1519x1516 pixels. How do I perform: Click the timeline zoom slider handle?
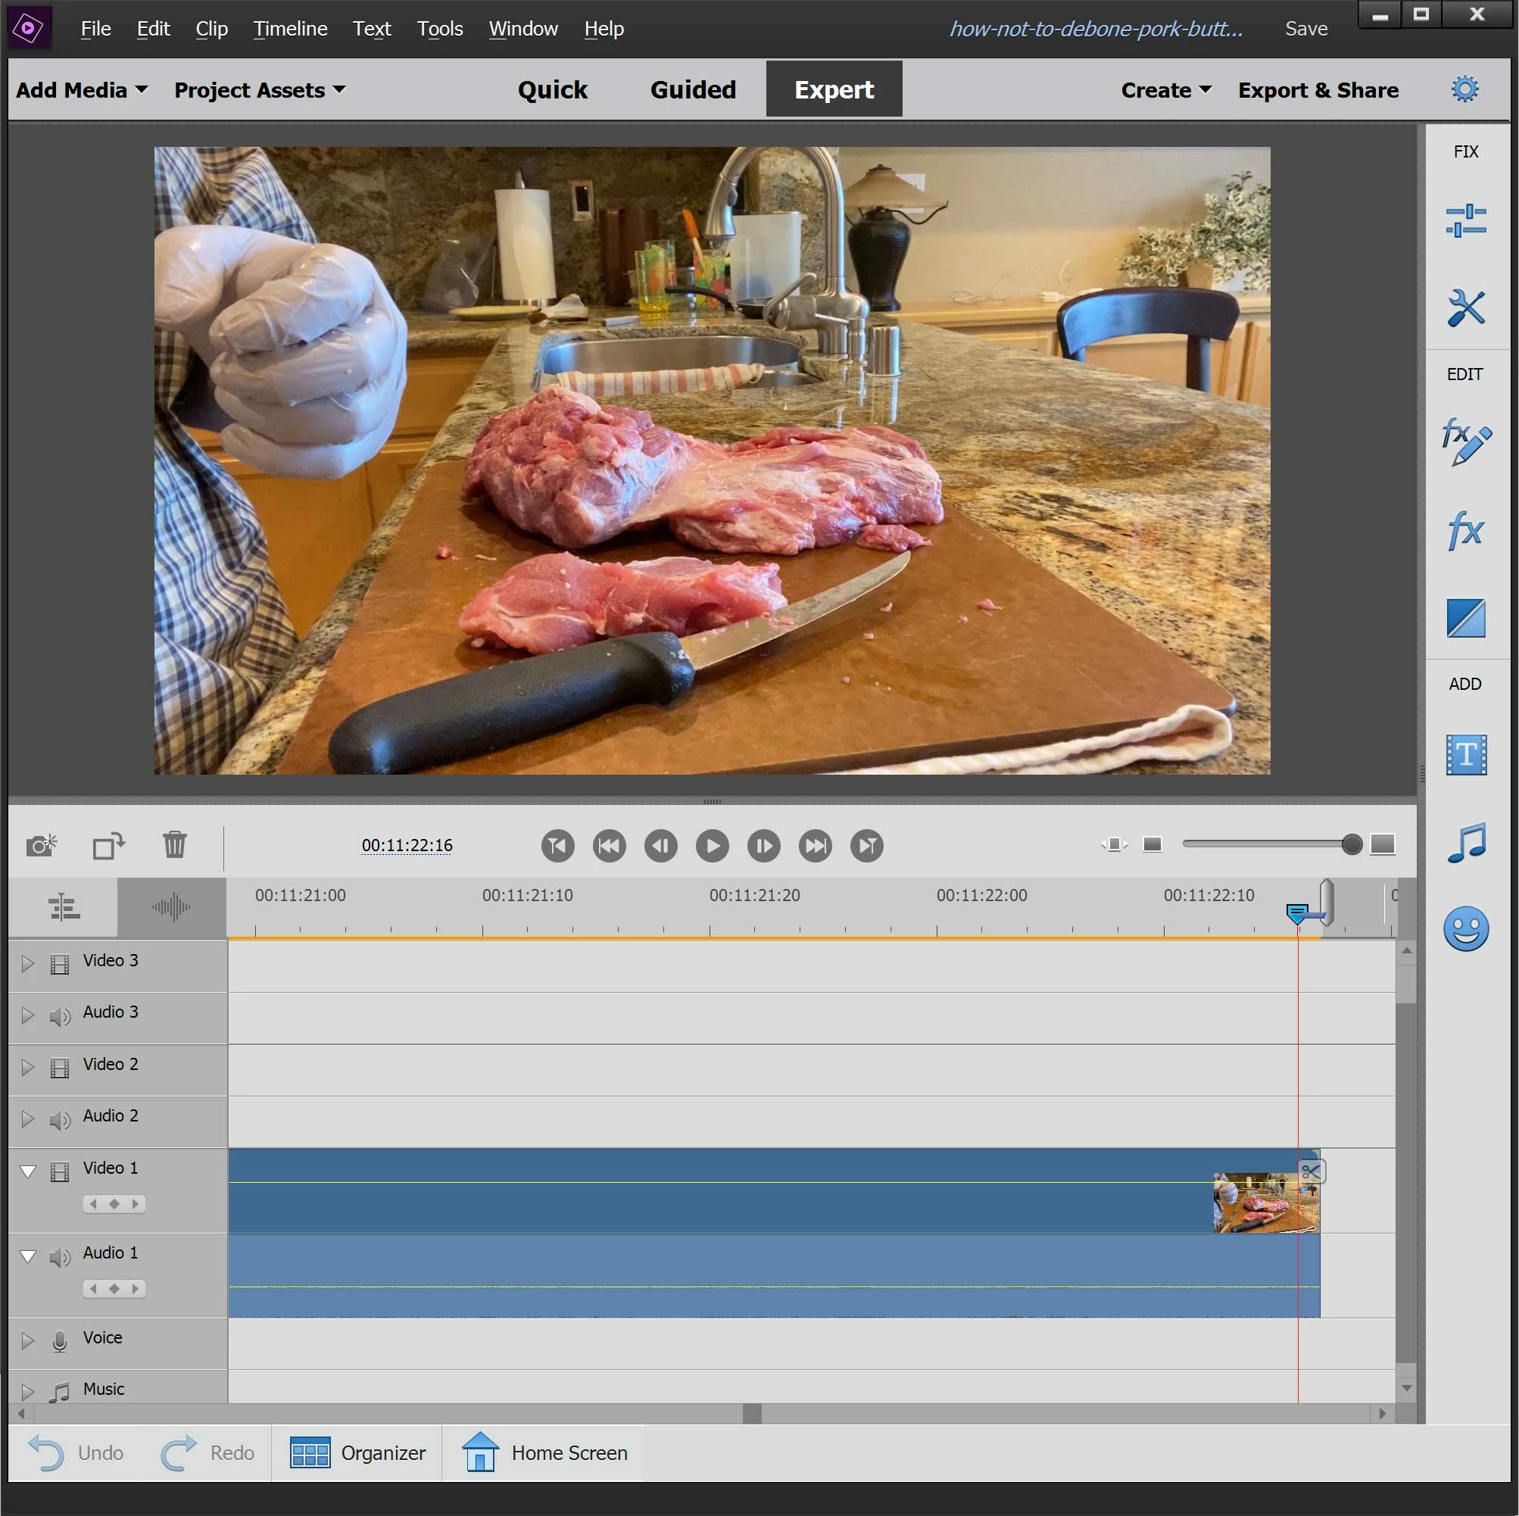1351,844
